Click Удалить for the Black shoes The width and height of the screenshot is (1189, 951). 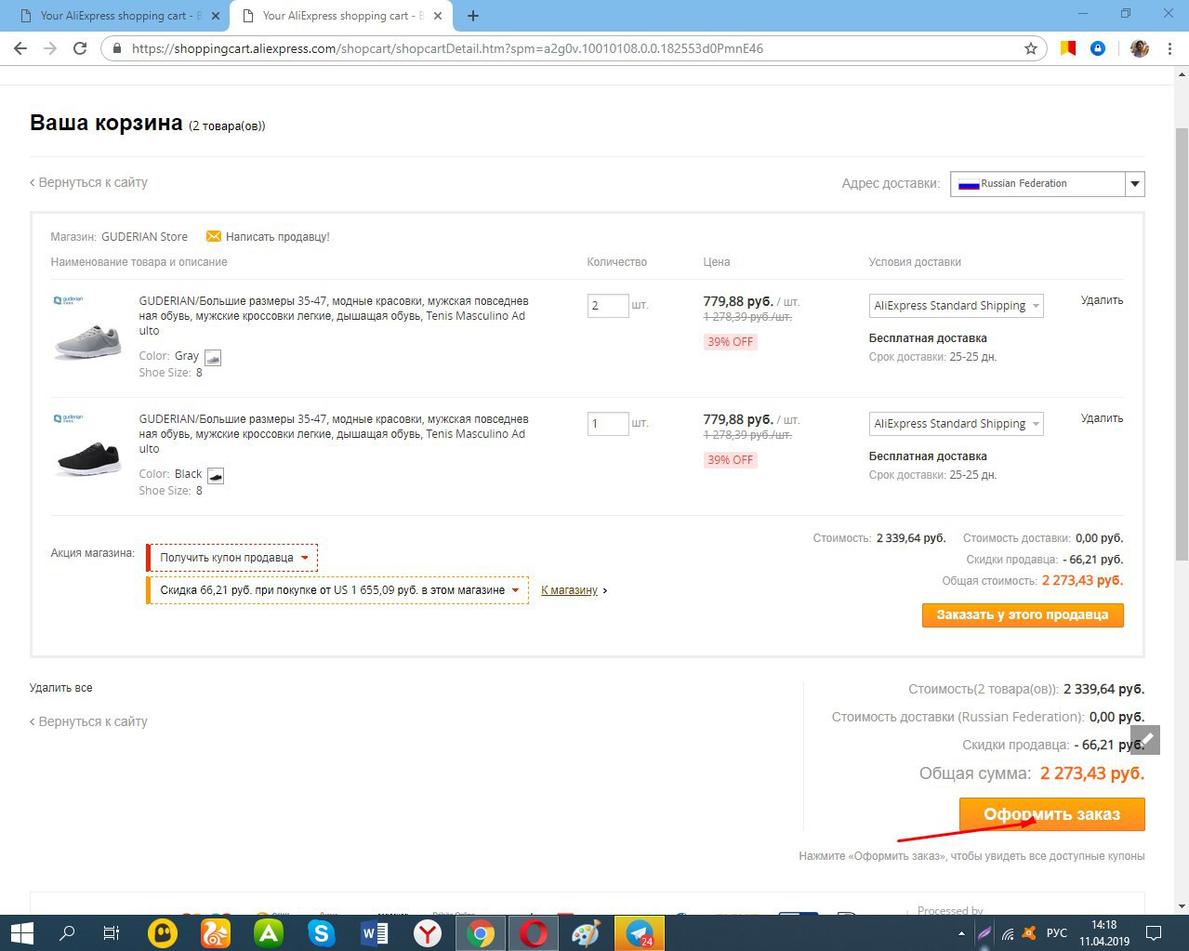point(1102,418)
